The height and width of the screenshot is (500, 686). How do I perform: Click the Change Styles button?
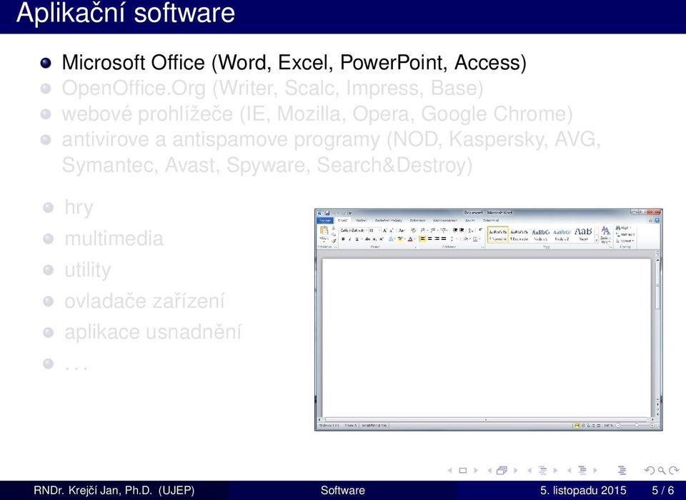pyautogui.click(x=605, y=234)
